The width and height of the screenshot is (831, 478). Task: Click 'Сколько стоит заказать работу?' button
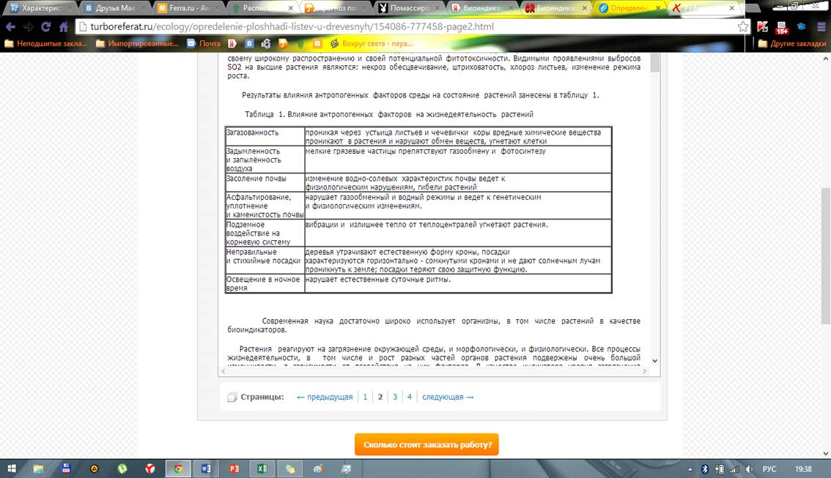coord(426,444)
